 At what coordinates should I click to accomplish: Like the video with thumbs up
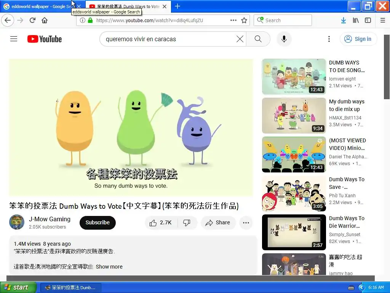pyautogui.click(x=161, y=223)
